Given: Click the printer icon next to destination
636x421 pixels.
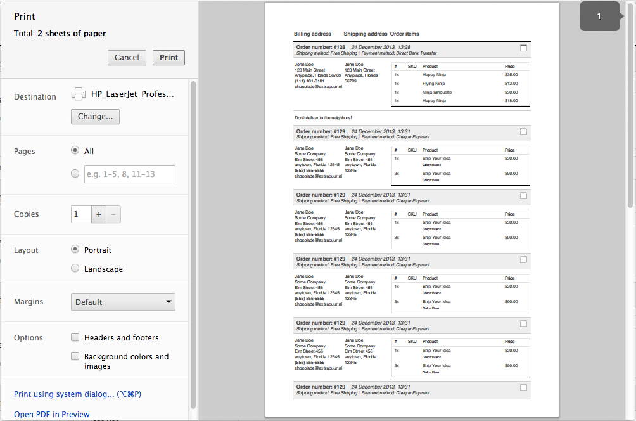Looking at the screenshot, I should click(x=79, y=94).
